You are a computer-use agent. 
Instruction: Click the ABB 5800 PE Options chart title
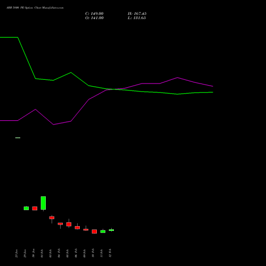[x=35, y=8]
